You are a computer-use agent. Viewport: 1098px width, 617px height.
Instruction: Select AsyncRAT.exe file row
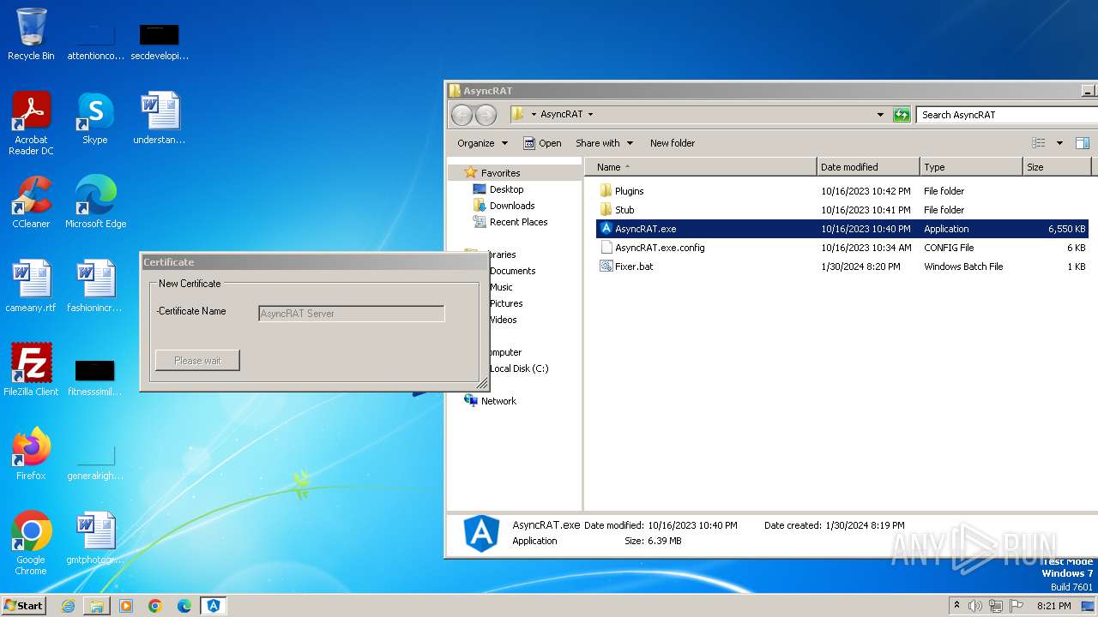(x=842, y=229)
